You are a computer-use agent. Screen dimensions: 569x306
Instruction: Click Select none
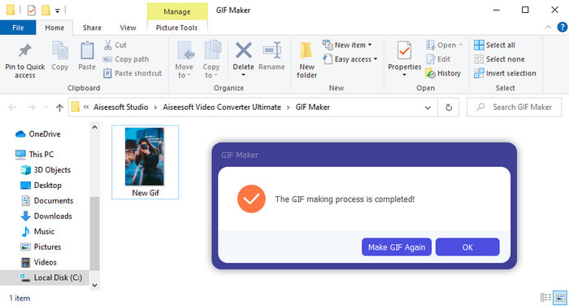[499, 59]
